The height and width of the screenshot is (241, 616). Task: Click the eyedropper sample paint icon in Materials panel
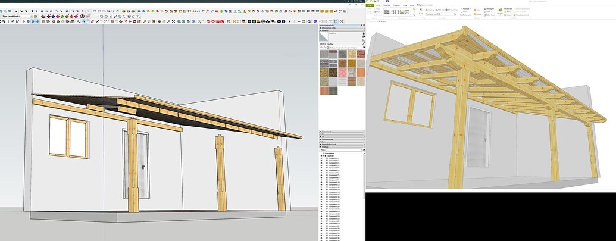[x=364, y=43]
